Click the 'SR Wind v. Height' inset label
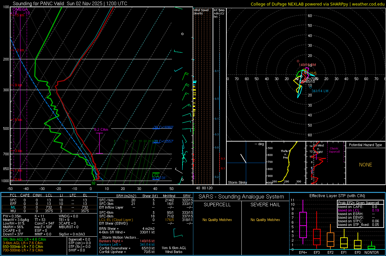The height and width of the screenshot is (256, 386). (x=319, y=149)
